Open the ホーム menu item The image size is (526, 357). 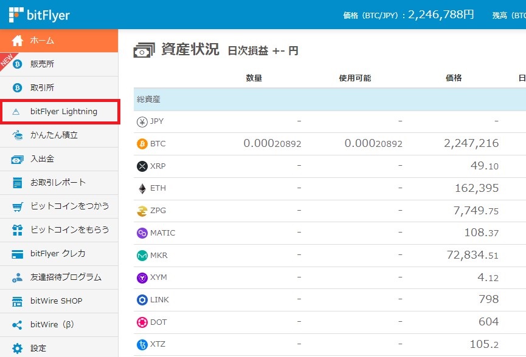59,41
